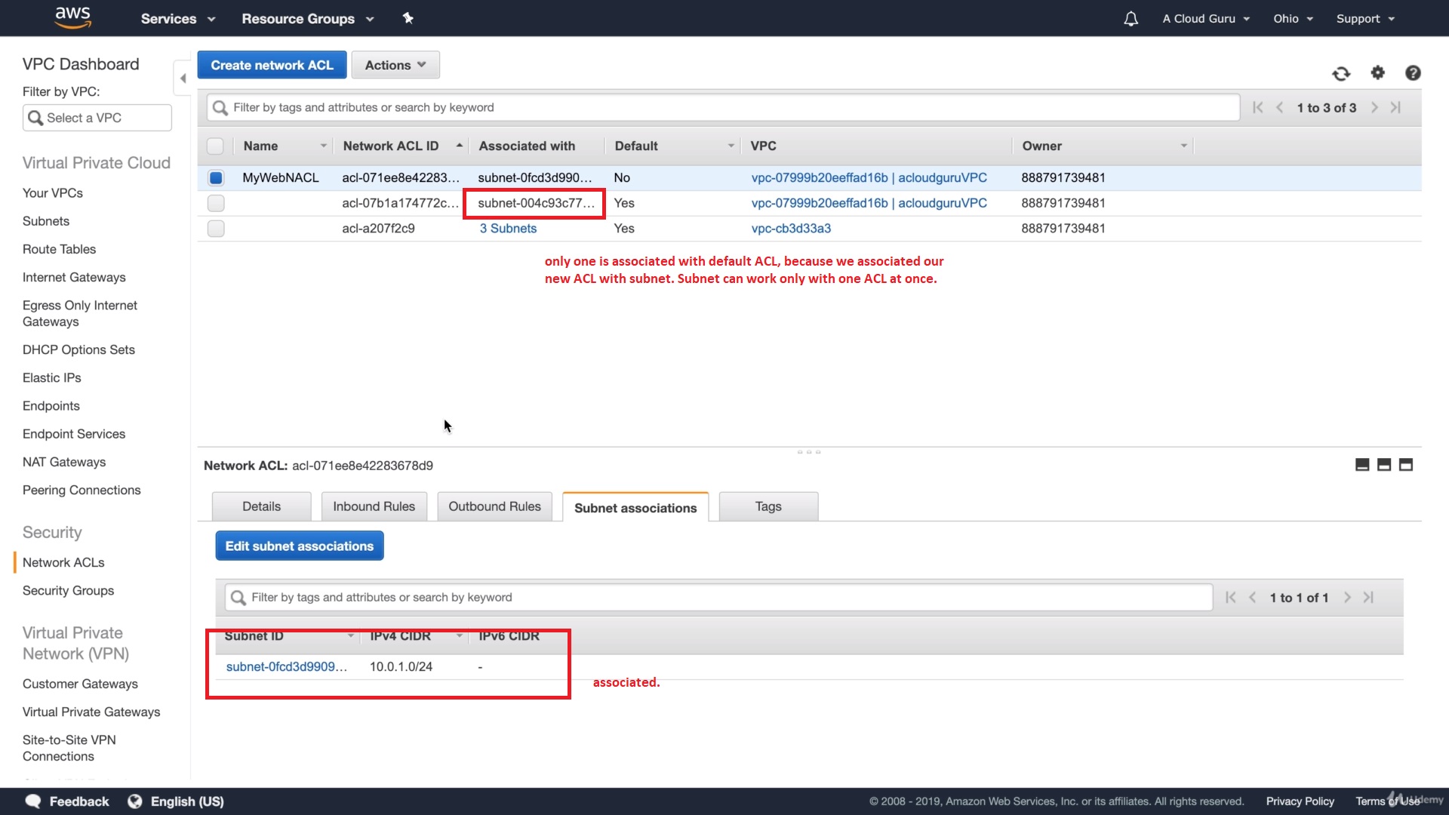Select the acl-07b1a174772c row checkbox

[216, 203]
